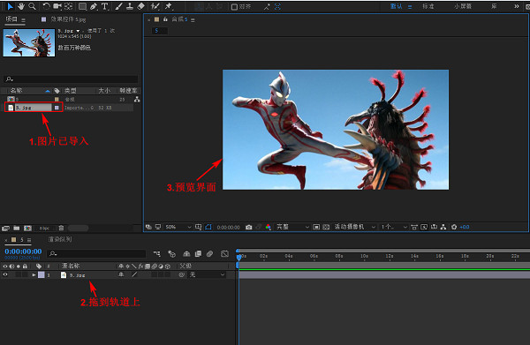530x345 pixels.
Task: Open composition mini-flowchart in timeline
Action: [156, 253]
